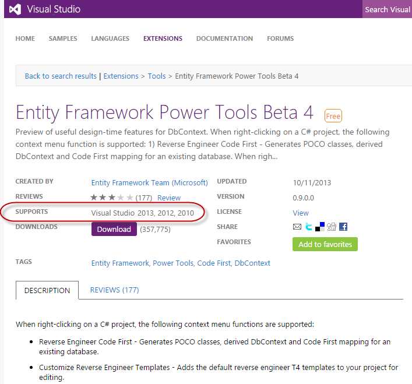Focus the Search Visual Studio field
Screen dimensions: 412x384
[387, 9]
